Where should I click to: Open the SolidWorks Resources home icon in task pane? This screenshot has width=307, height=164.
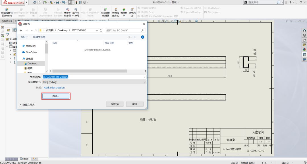(x=304, y=31)
